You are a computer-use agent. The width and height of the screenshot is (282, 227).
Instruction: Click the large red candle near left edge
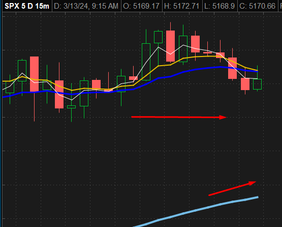34,74
